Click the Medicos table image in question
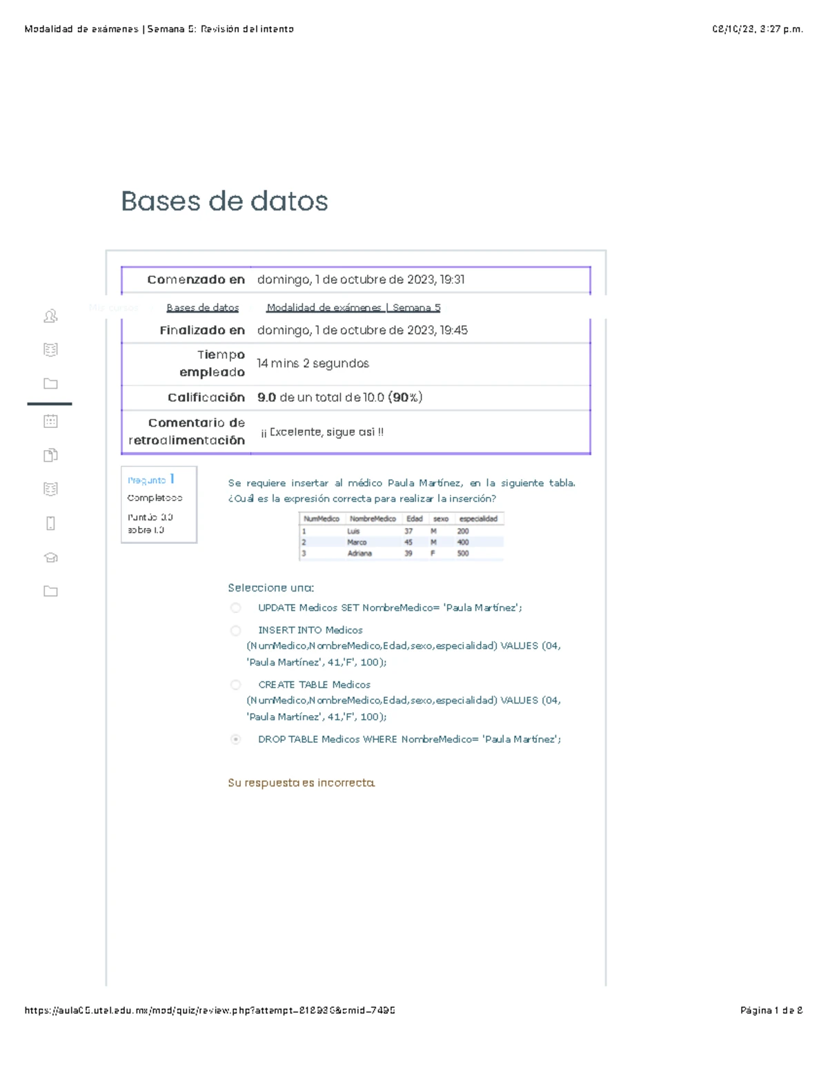This screenshot has width=828, height=1072. point(401,536)
